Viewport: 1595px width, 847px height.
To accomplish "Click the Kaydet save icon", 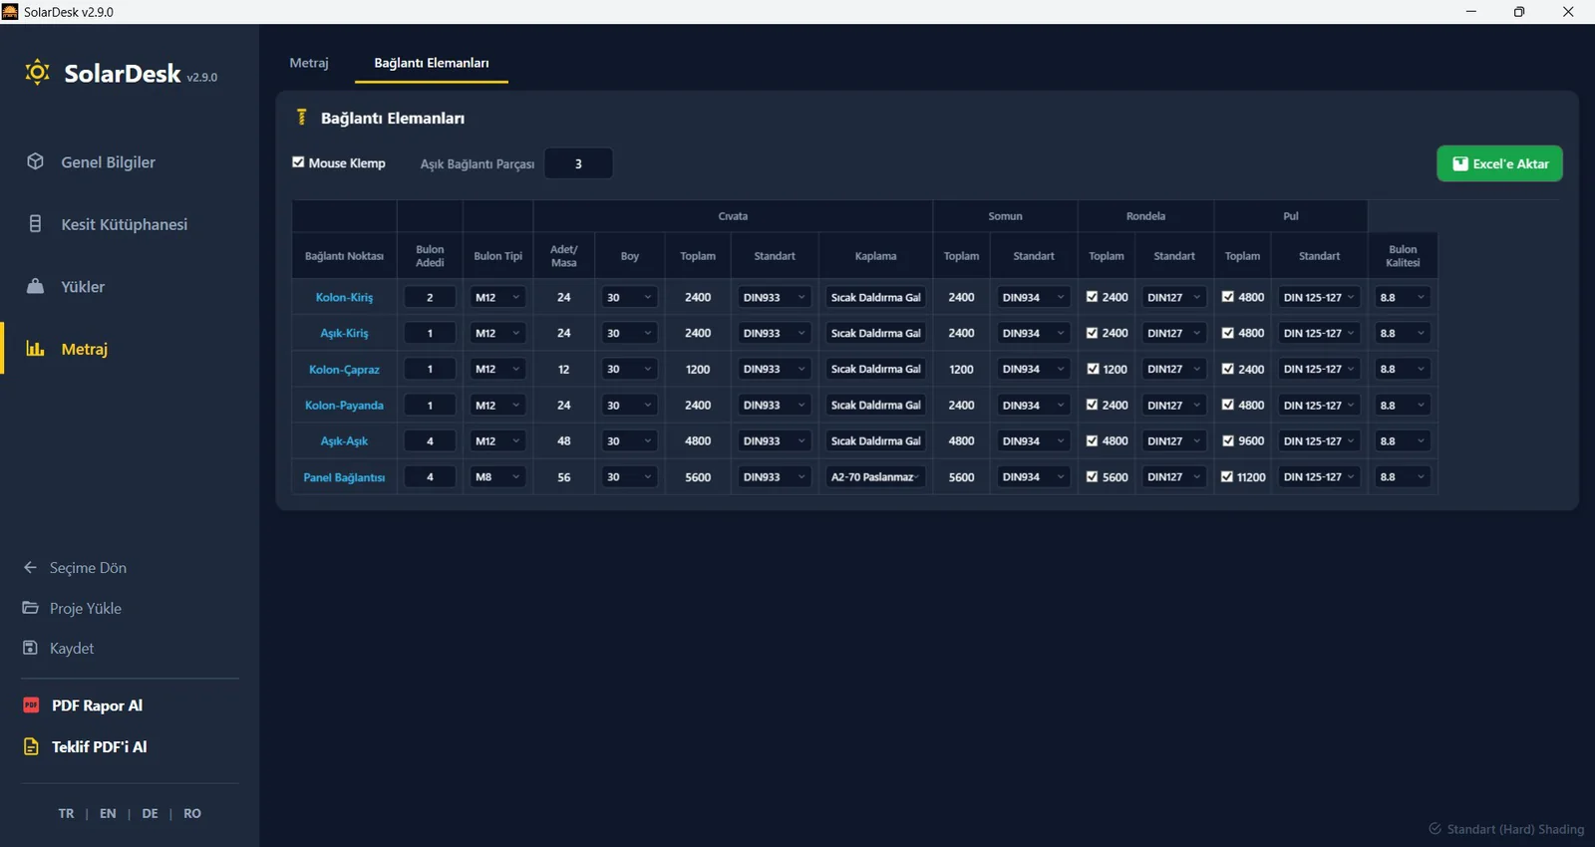I will click(x=30, y=648).
